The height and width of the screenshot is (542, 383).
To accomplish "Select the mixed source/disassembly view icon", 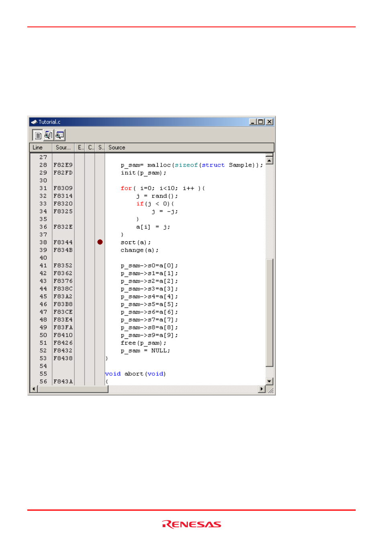I will (x=48, y=135).
